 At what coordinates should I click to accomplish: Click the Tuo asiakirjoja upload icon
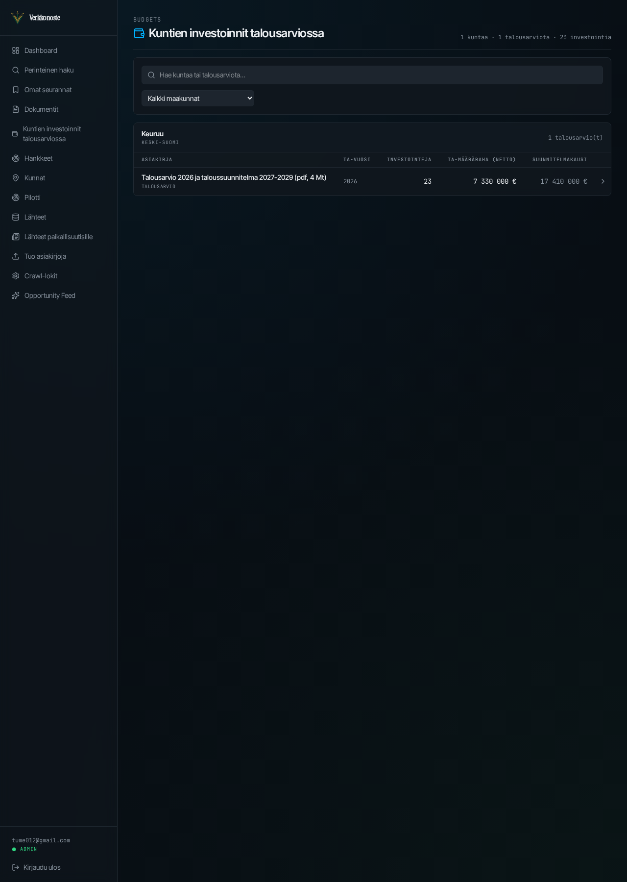point(16,256)
